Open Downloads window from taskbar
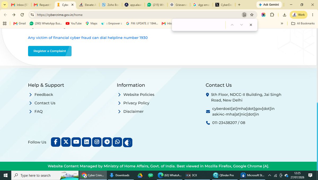The height and width of the screenshot is (180, 318). (120, 175)
